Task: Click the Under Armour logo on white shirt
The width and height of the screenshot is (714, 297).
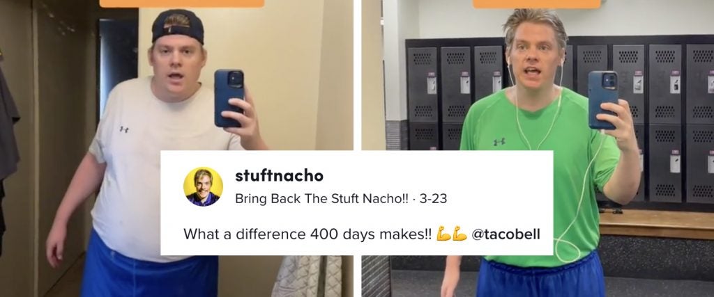Action: coord(124,129)
